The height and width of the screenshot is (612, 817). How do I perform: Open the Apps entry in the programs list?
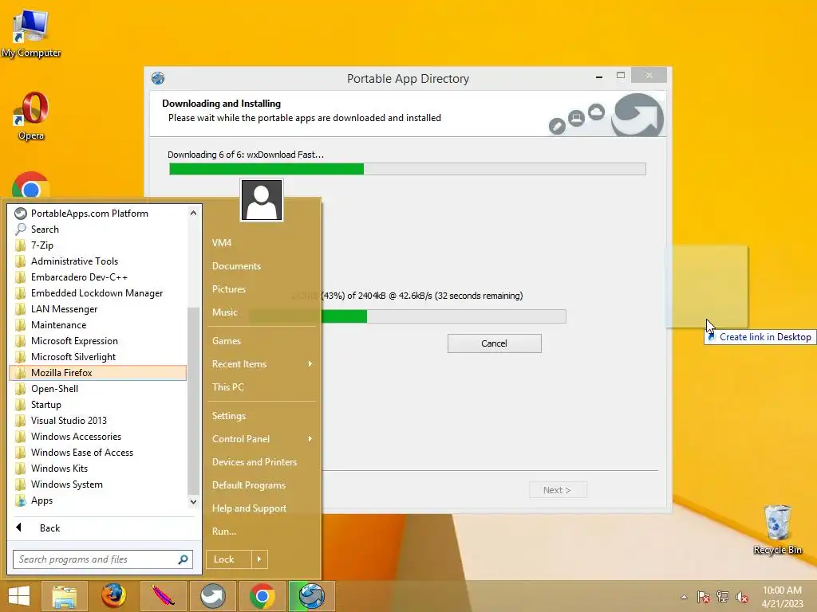click(98, 500)
